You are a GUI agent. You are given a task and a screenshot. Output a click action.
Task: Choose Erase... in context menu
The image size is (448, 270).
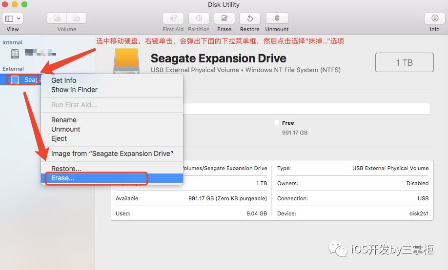tap(112, 178)
